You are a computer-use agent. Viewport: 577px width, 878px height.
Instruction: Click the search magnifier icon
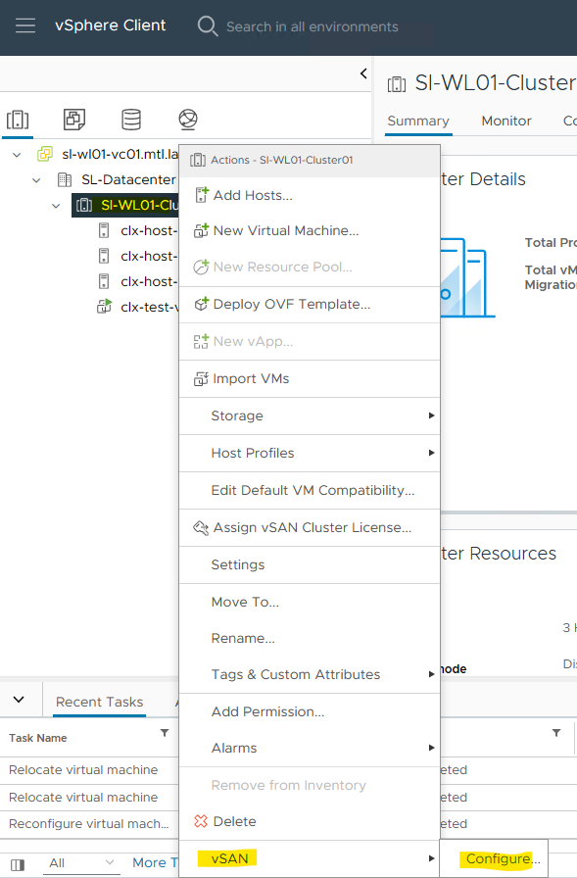tap(207, 25)
